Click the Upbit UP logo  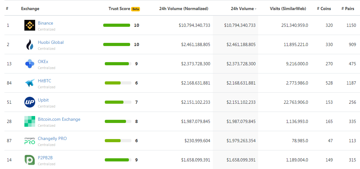(x=30, y=102)
